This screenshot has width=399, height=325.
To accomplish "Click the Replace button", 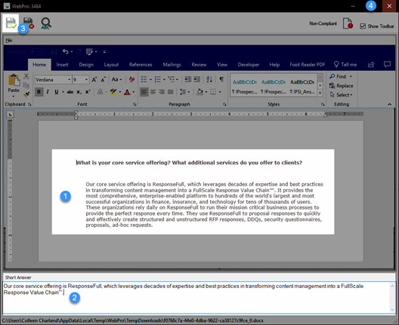I will click(x=342, y=85).
